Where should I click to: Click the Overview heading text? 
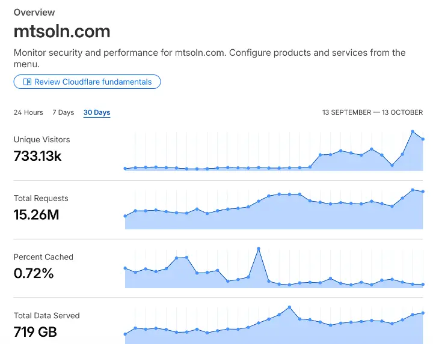pyautogui.click(x=34, y=12)
